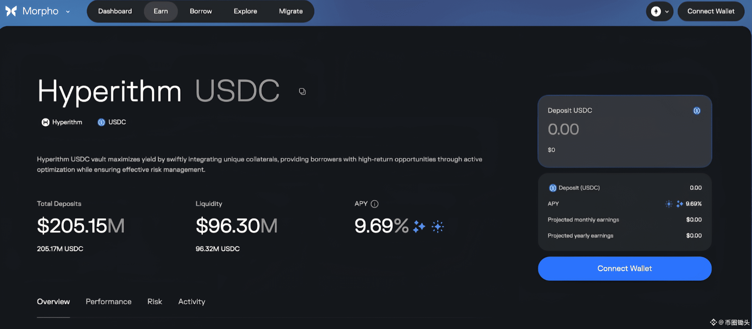The image size is (752, 329).
Task: View the Risk tab
Action: (155, 302)
